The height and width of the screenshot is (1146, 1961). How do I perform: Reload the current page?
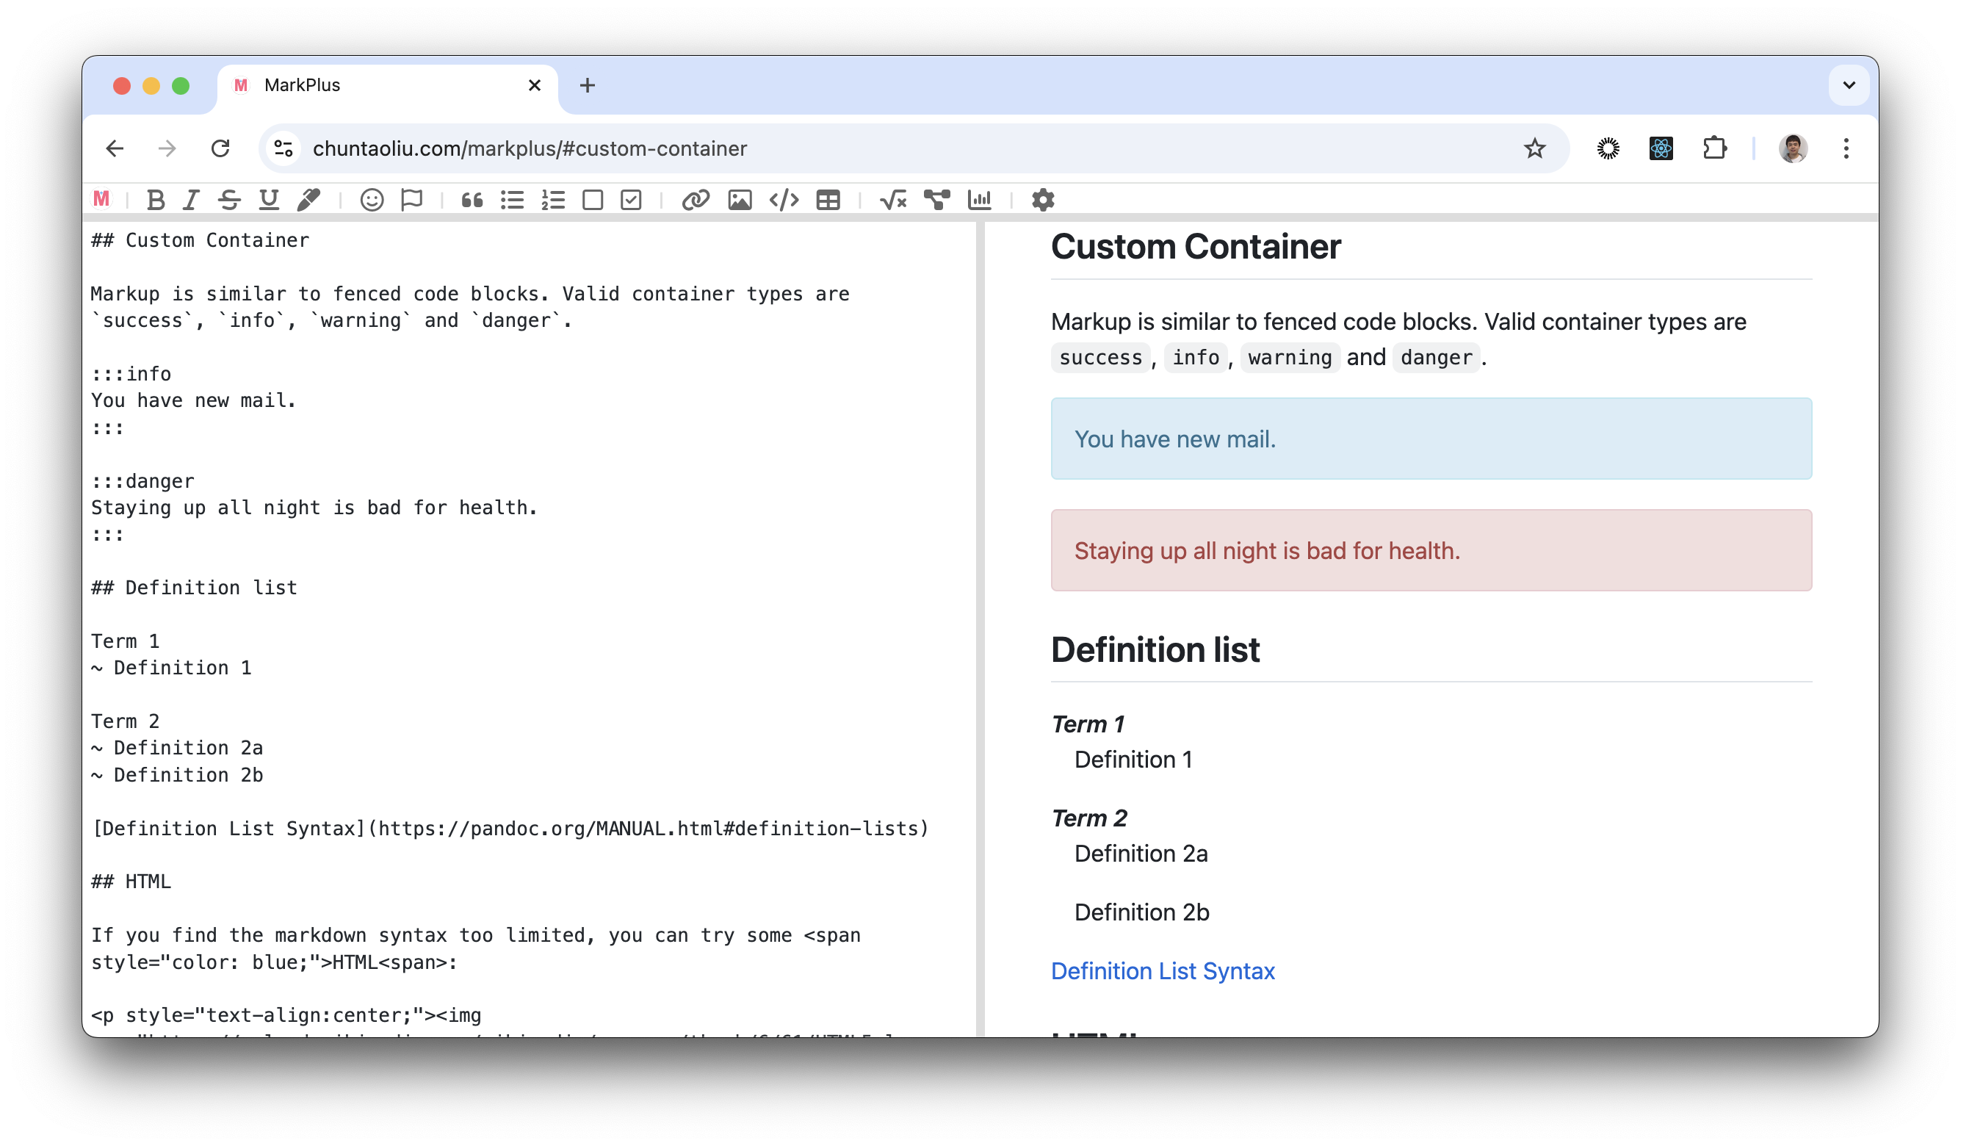coord(221,148)
